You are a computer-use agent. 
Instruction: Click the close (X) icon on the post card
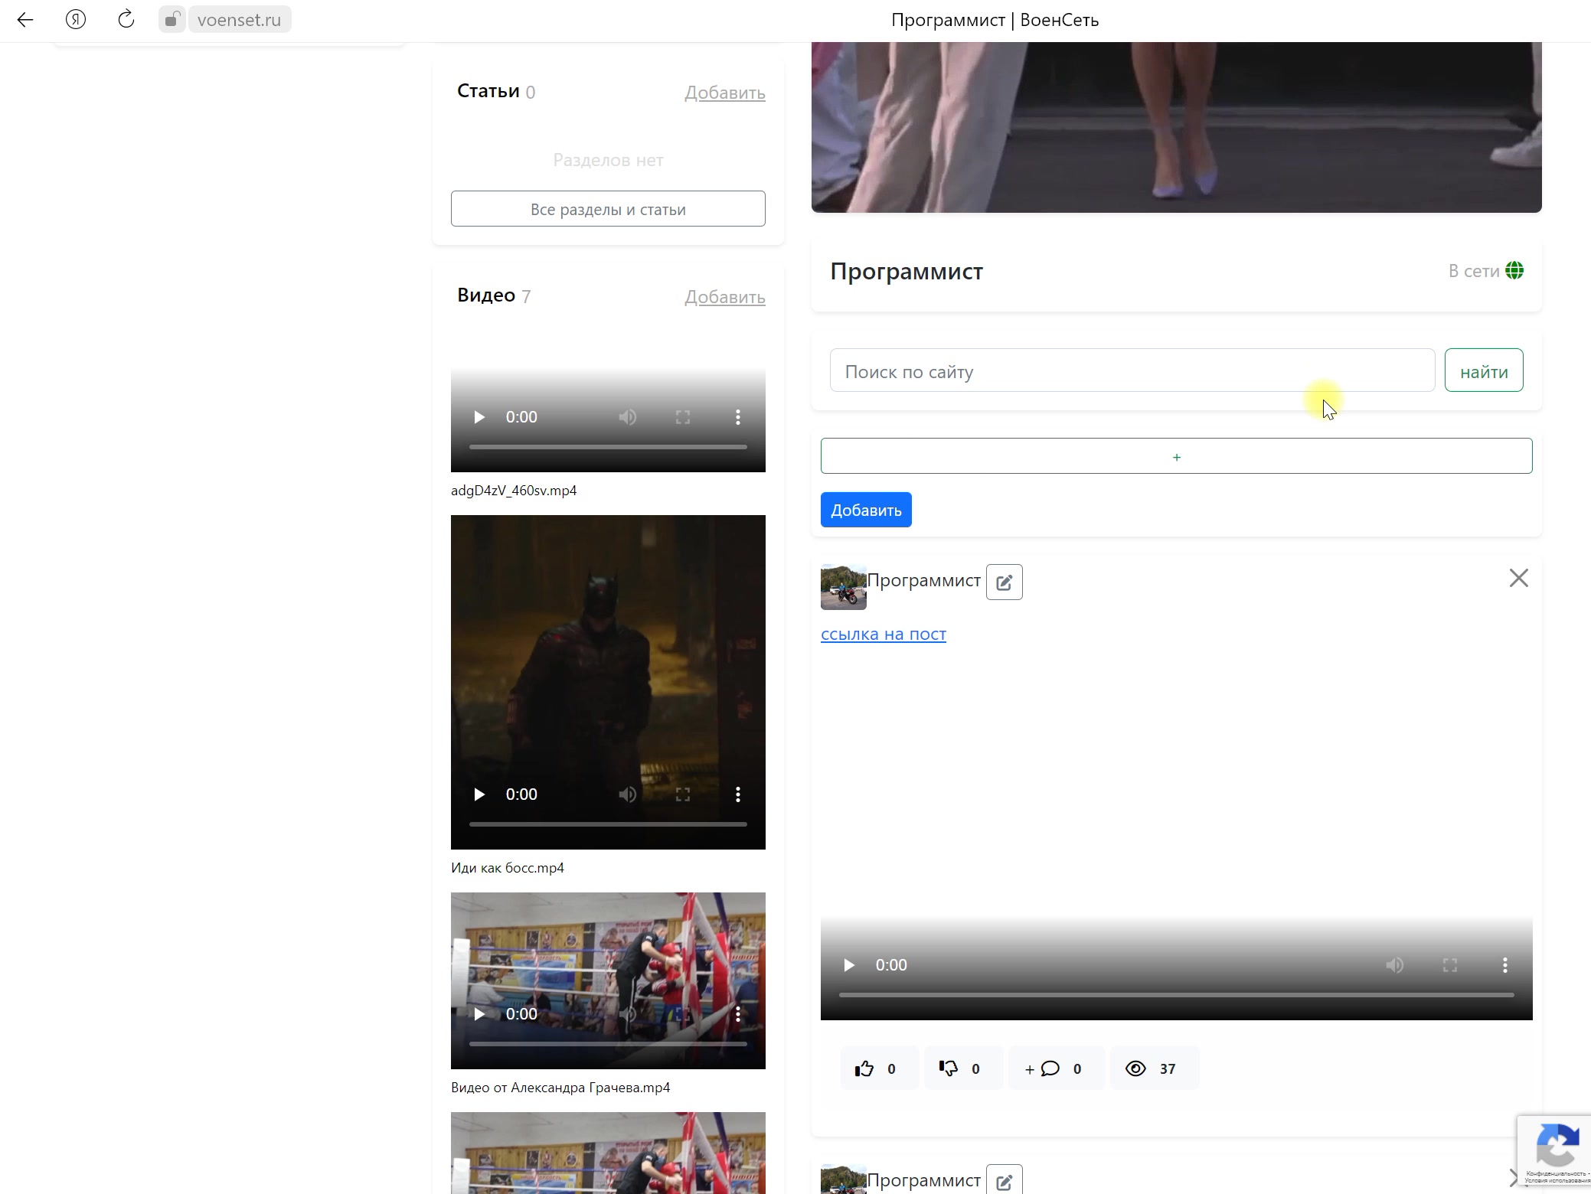1518,577
